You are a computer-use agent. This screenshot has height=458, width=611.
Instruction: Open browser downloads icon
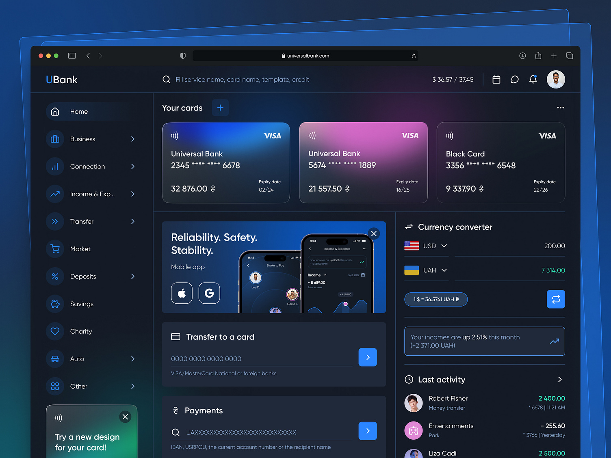(522, 56)
